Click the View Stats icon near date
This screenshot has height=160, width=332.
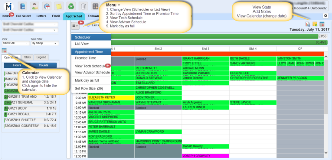(307, 24)
